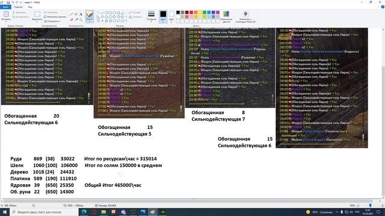Open the notification center icon
This screenshot has height=216, width=385.
378,212
